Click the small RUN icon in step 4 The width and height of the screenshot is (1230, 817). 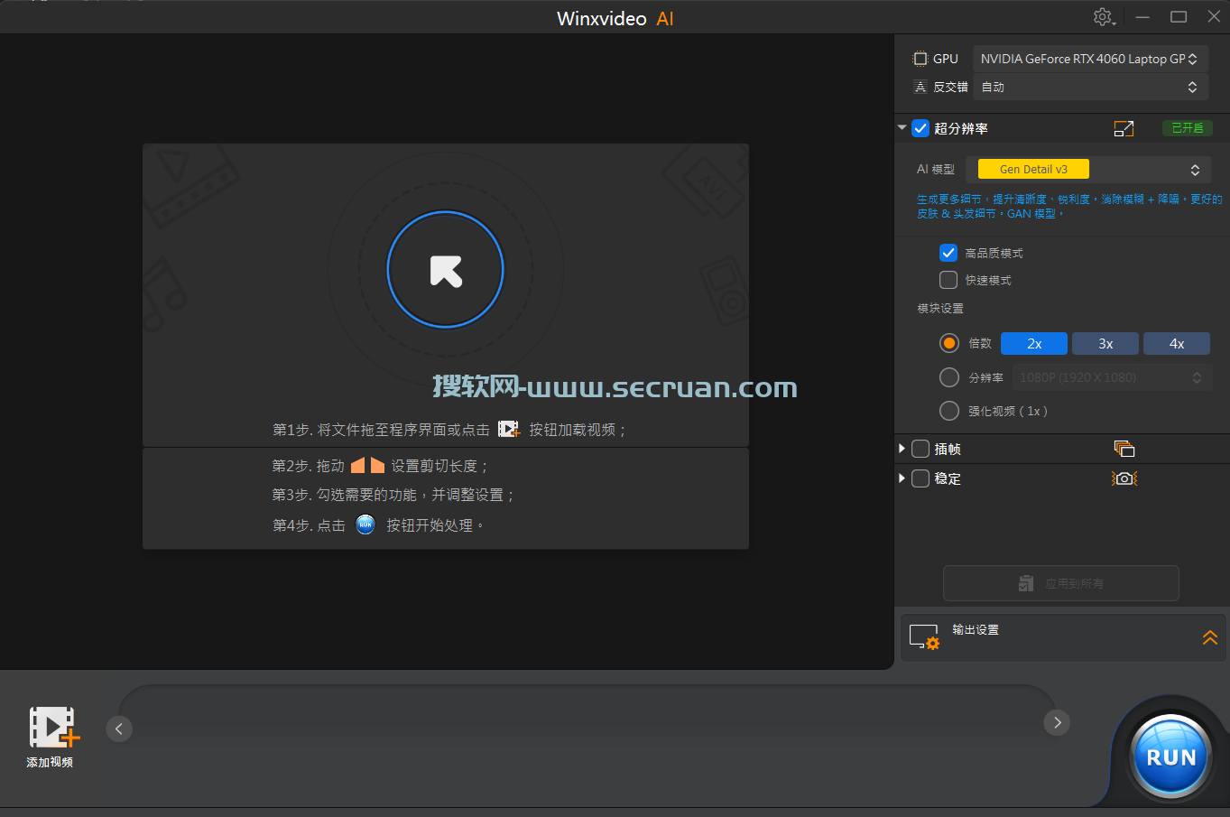point(365,525)
